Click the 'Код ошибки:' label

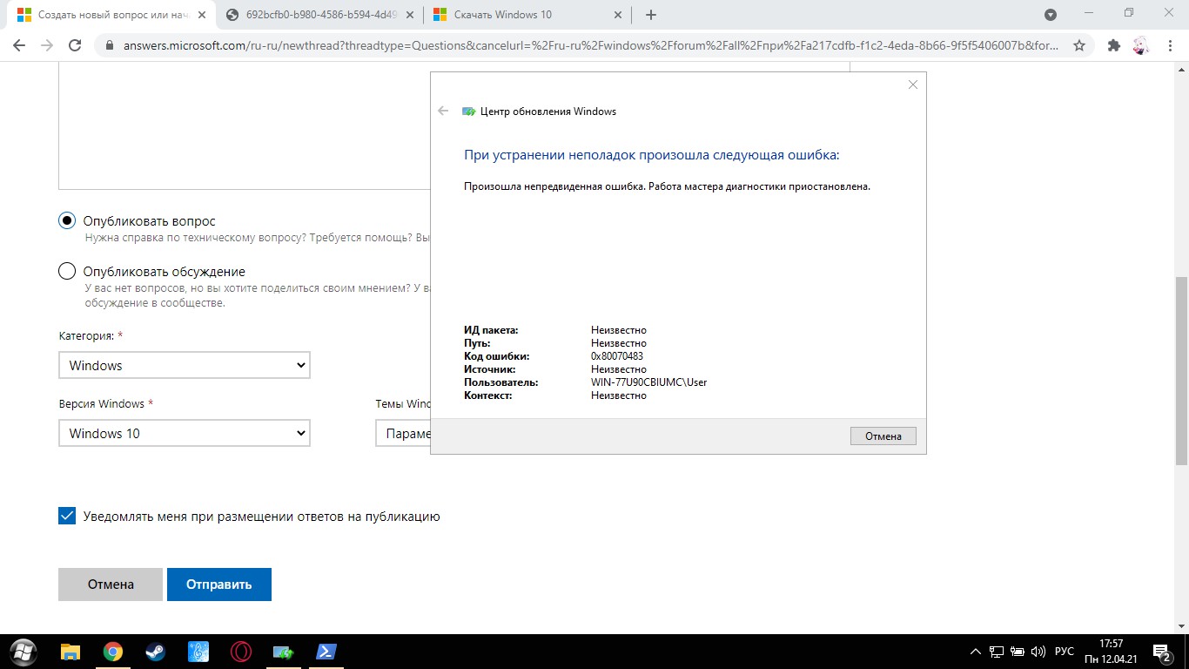click(x=496, y=356)
